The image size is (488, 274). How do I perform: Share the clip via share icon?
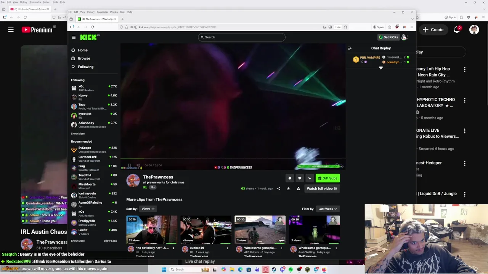278,189
